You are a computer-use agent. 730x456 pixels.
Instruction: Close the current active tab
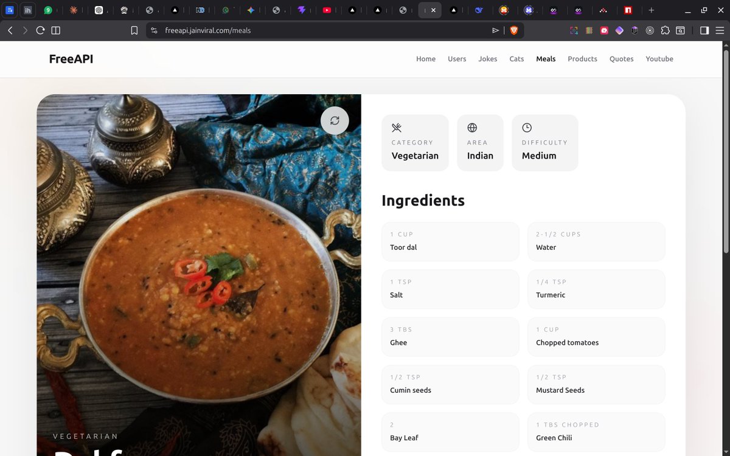[x=433, y=10]
